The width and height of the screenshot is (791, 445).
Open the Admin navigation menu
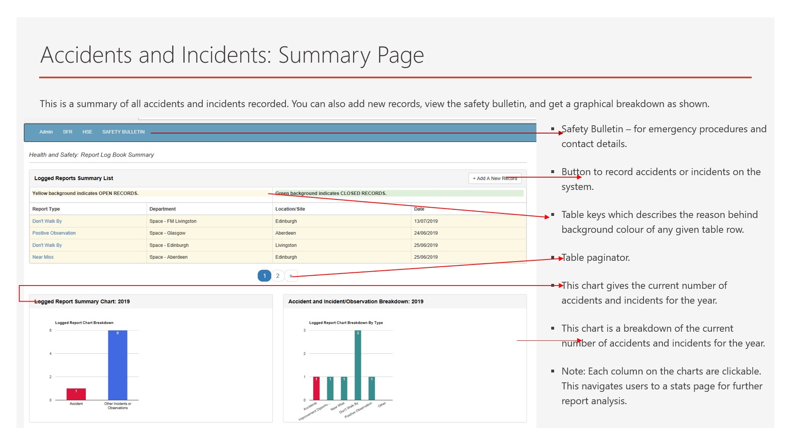click(46, 132)
